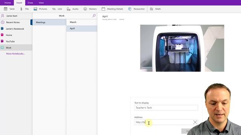The image size is (241, 135).
Task: Click the Work notebook header text
Action: [61, 16]
